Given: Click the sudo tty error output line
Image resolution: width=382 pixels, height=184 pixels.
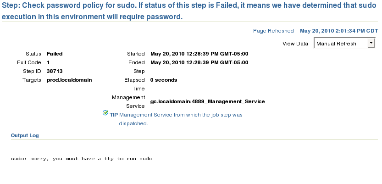Looking at the screenshot, I should [82, 159].
